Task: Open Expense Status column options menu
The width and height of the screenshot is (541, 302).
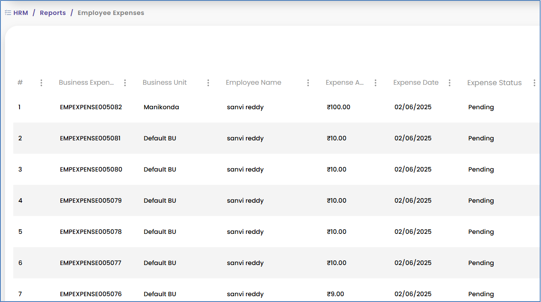Action: point(534,83)
